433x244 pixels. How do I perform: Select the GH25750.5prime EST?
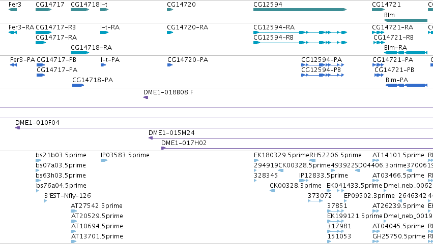point(376,242)
